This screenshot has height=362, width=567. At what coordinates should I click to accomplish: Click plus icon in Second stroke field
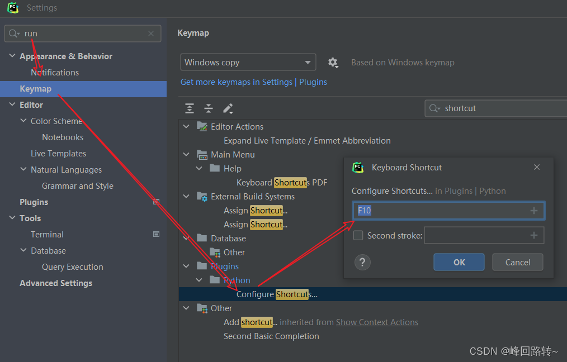534,236
